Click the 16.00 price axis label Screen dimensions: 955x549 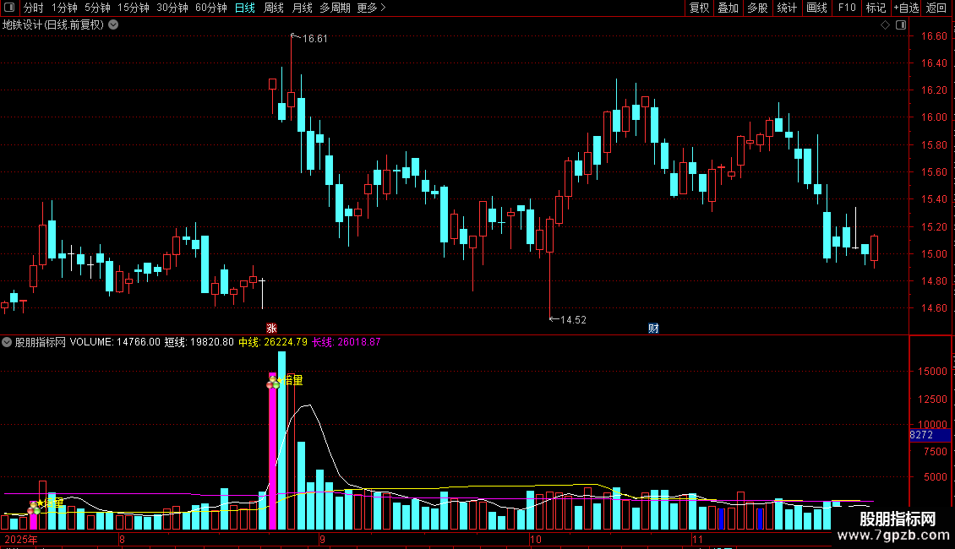click(x=934, y=117)
